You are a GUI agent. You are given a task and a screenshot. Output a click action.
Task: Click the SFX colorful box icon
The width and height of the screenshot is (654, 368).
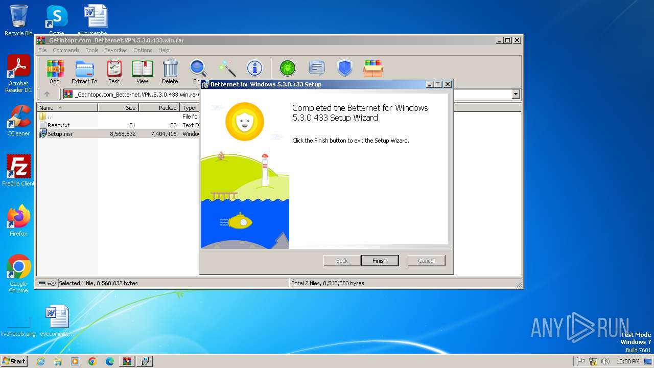coord(373,68)
